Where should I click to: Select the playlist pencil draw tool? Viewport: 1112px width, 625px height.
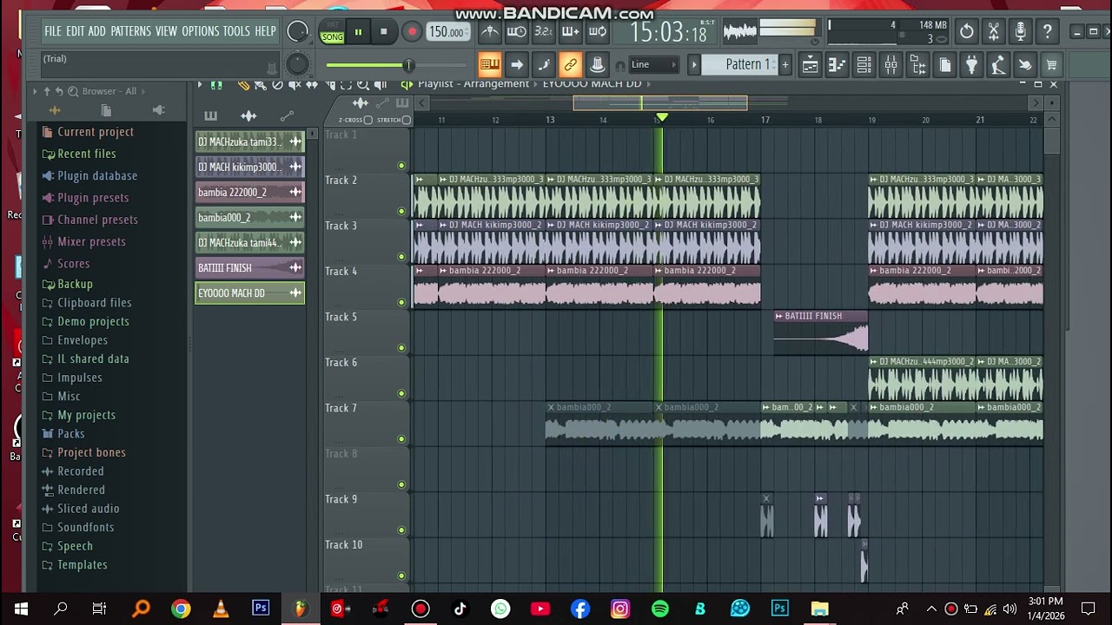click(x=243, y=84)
